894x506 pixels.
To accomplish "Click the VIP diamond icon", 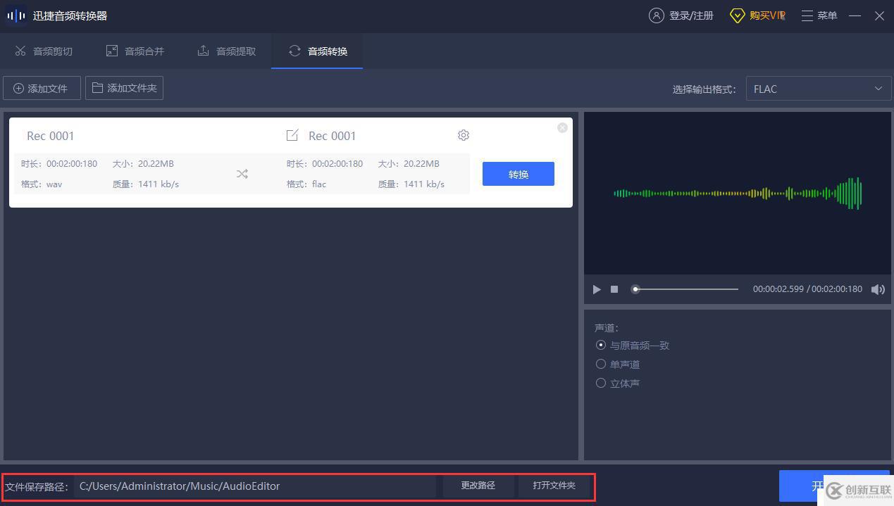I will (737, 15).
